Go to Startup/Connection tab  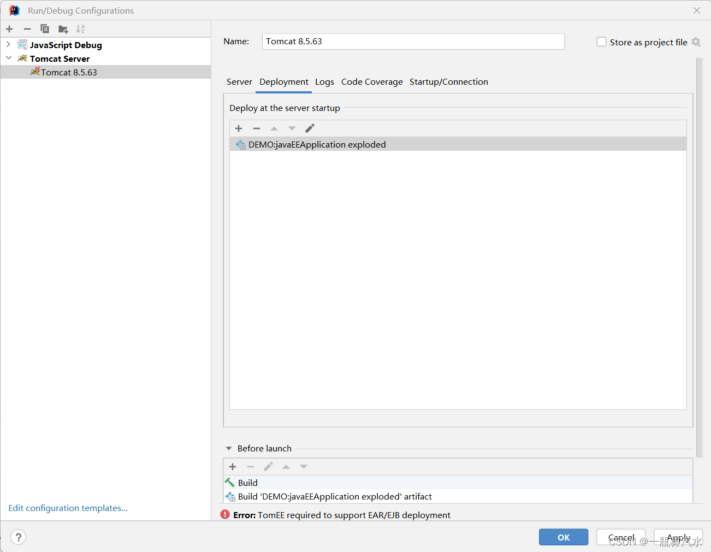(449, 82)
